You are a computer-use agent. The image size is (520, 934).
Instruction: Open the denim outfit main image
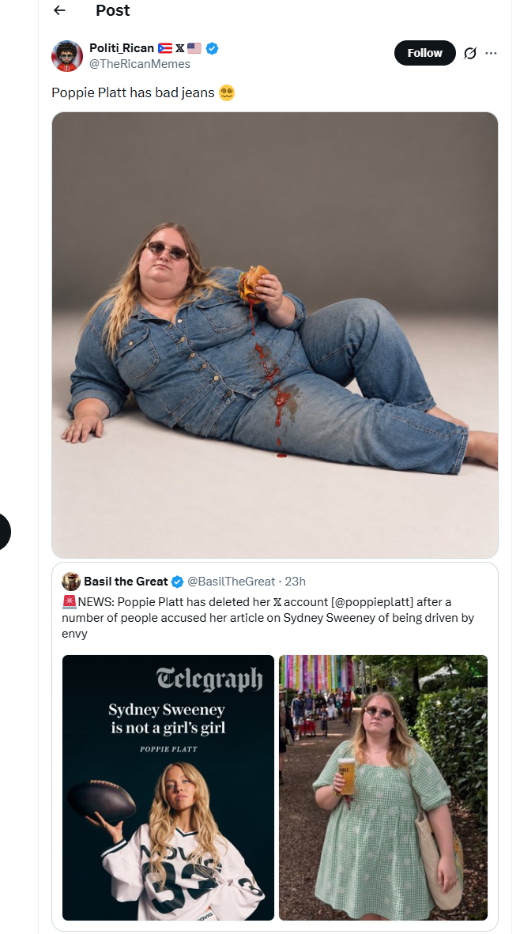pyautogui.click(x=274, y=335)
